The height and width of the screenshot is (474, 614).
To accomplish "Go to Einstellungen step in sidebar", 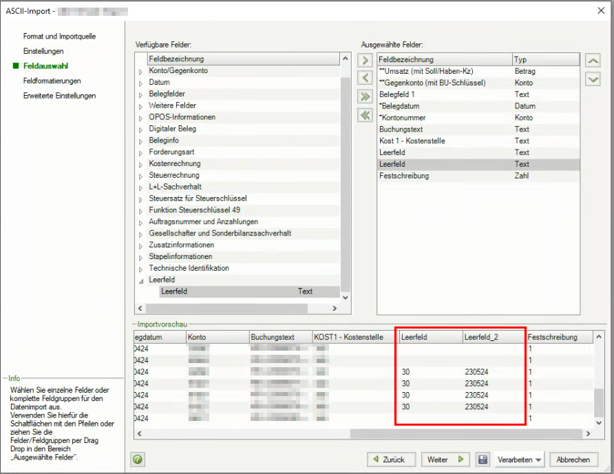I will (x=43, y=51).
